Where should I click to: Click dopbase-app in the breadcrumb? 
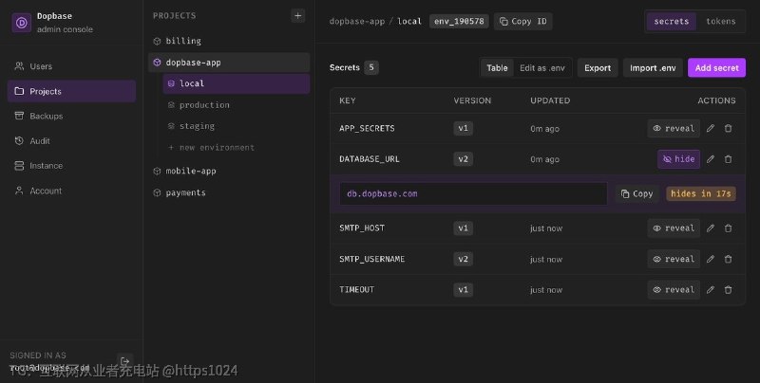[x=357, y=21]
